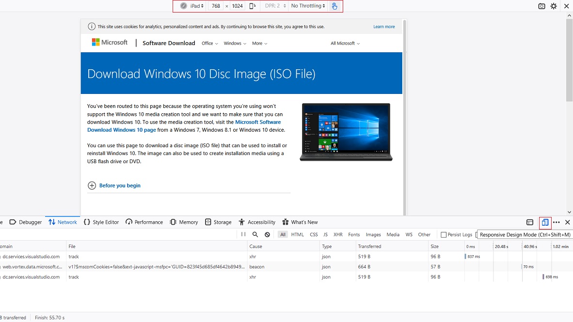Viewport: 573px width, 322px height.
Task: Open DPR device pixel ratio dropdown
Action: (275, 6)
